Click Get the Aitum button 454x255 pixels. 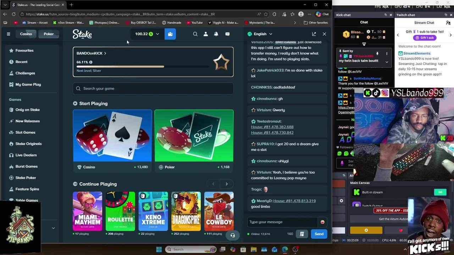(x=393, y=219)
